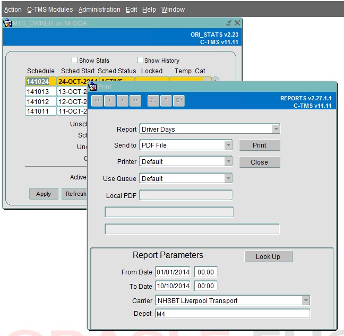Image resolution: width=344 pixels, height=336 pixels.
Task: Click the Refresh button in stats window
Action: click(x=75, y=194)
